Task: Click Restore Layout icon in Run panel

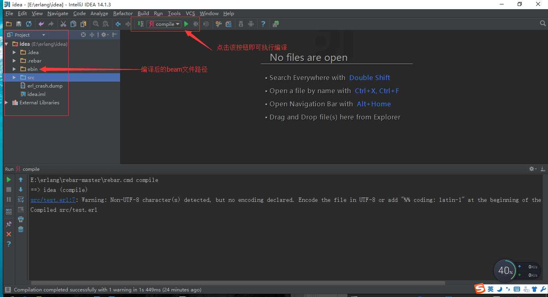Action: (9, 212)
